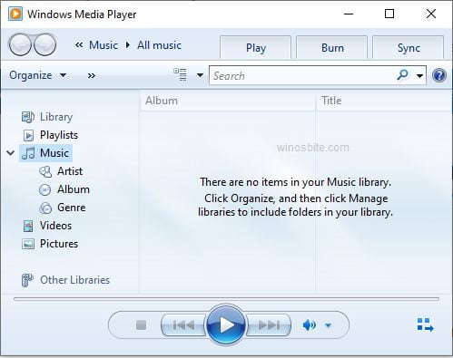Click the Videos filmstrip icon
The height and width of the screenshot is (358, 453).
tap(28, 226)
